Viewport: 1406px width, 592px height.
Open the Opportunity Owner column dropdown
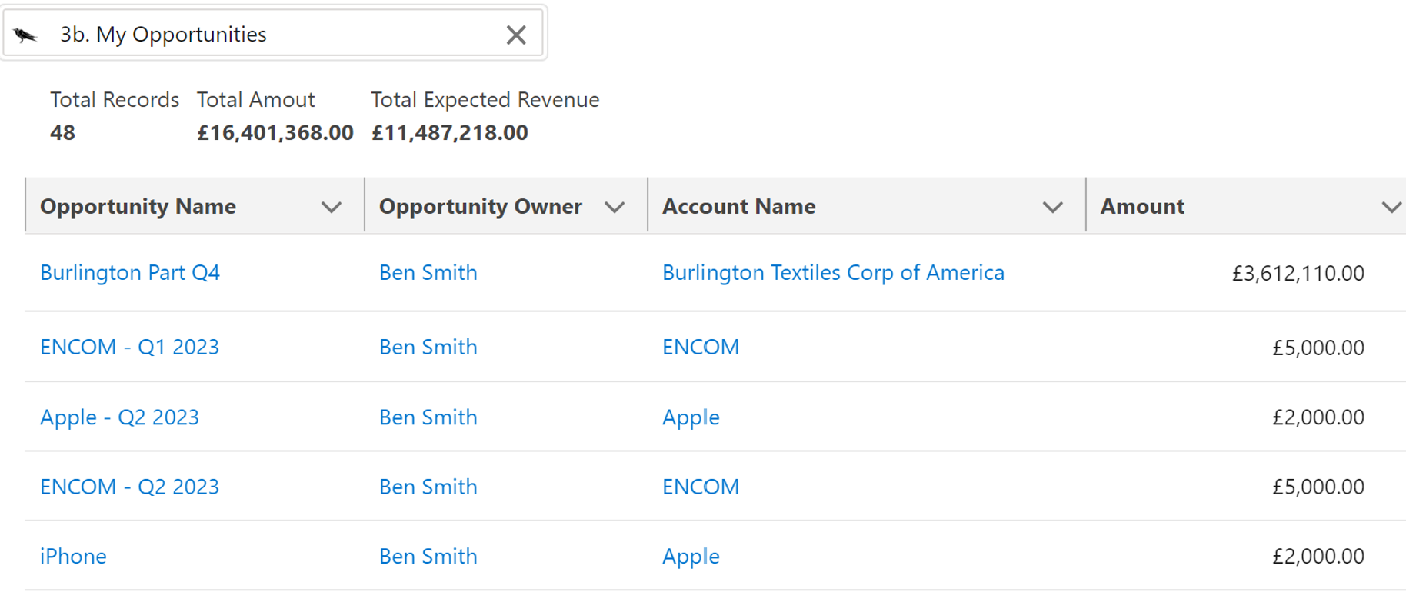(x=615, y=207)
